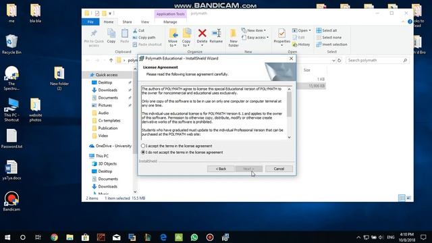Switch to the Share ribbon tab

tap(127, 22)
